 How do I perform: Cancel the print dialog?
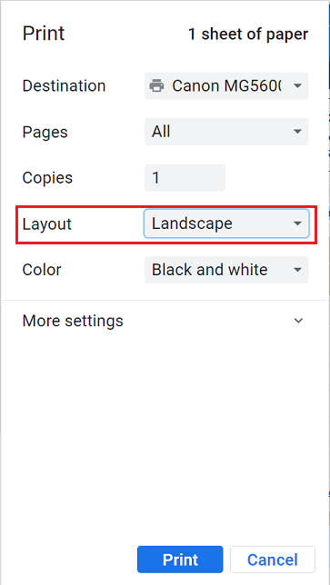coord(273,560)
